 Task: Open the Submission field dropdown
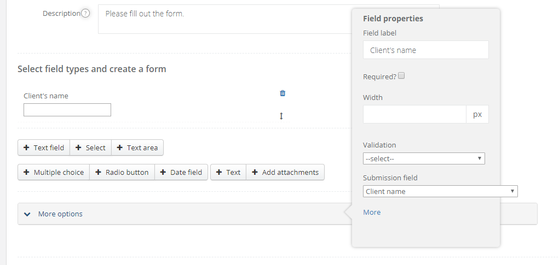coord(440,191)
